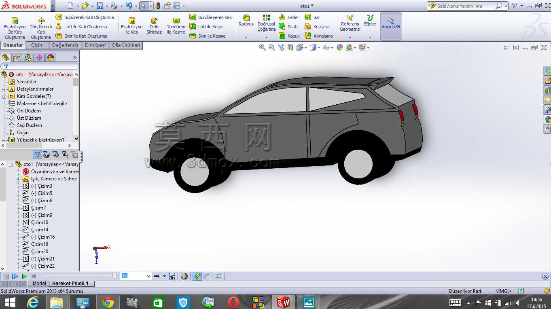
Task: Open ConfigurationManager tab
Action: tap(28, 57)
